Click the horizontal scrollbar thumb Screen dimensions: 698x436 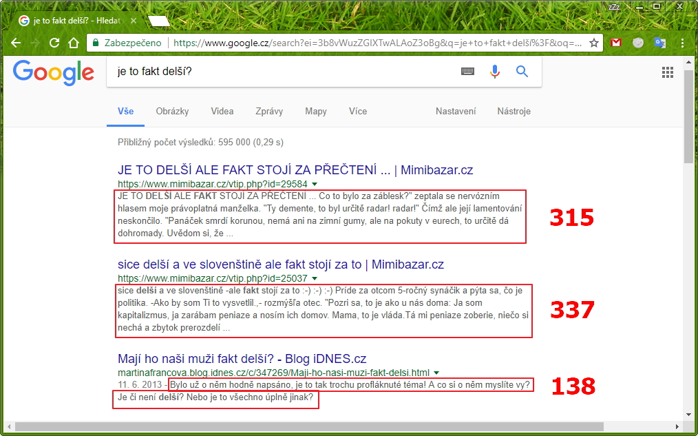coord(309,426)
